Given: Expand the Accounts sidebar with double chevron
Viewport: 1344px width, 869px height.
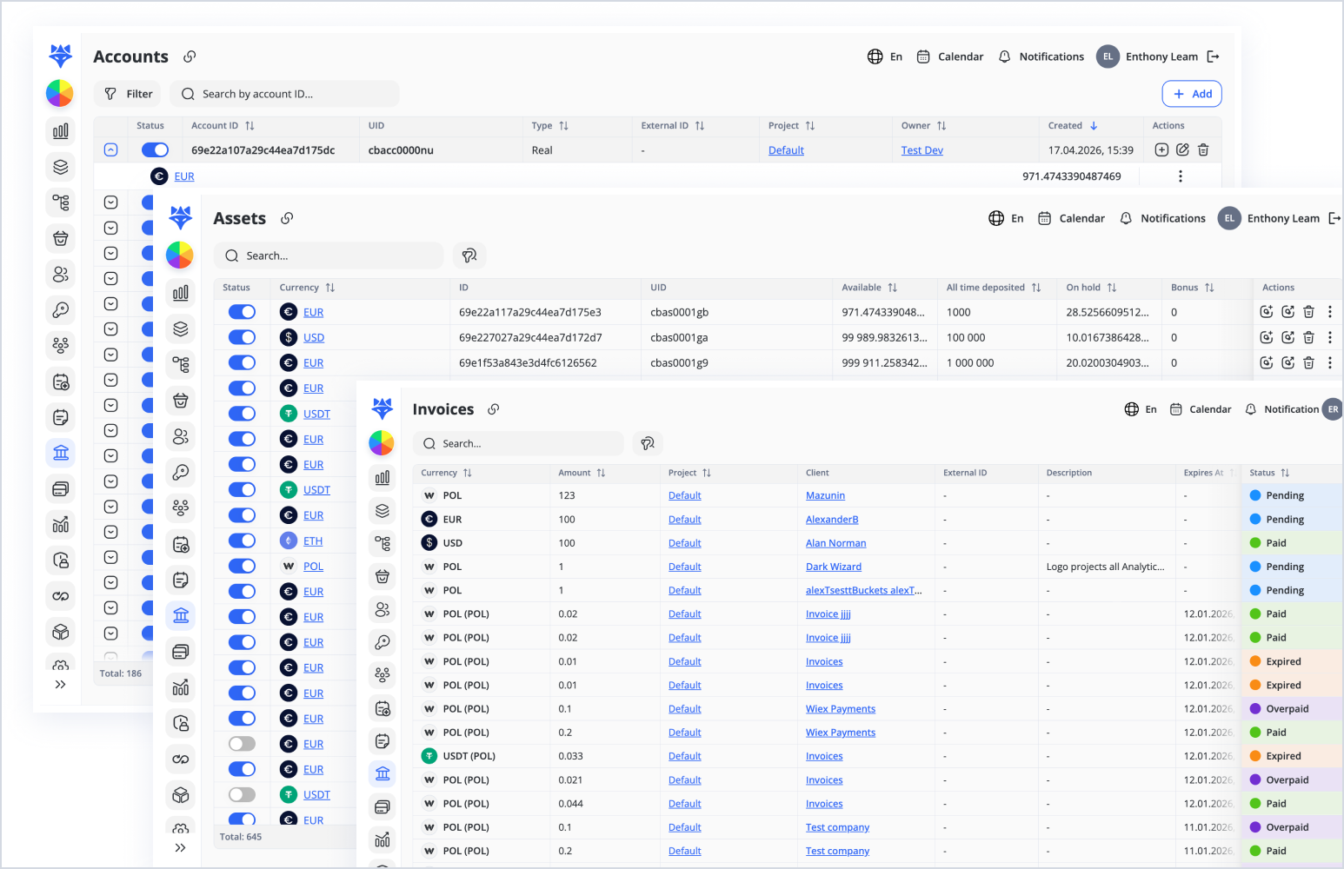Looking at the screenshot, I should pyautogui.click(x=60, y=684).
